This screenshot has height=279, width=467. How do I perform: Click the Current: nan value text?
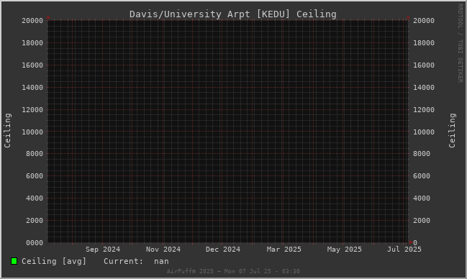tap(136, 261)
